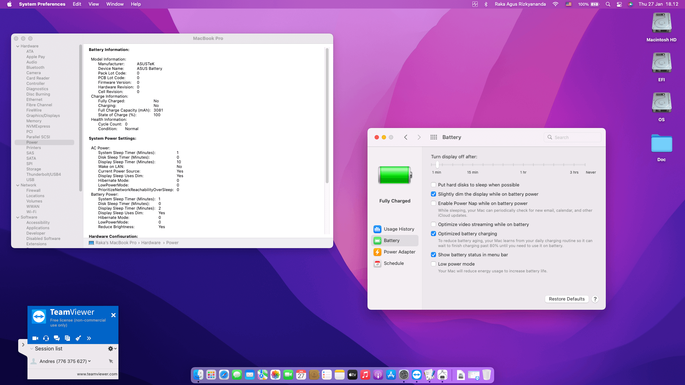Open Wi-Fi status in menu bar

[x=555, y=4]
